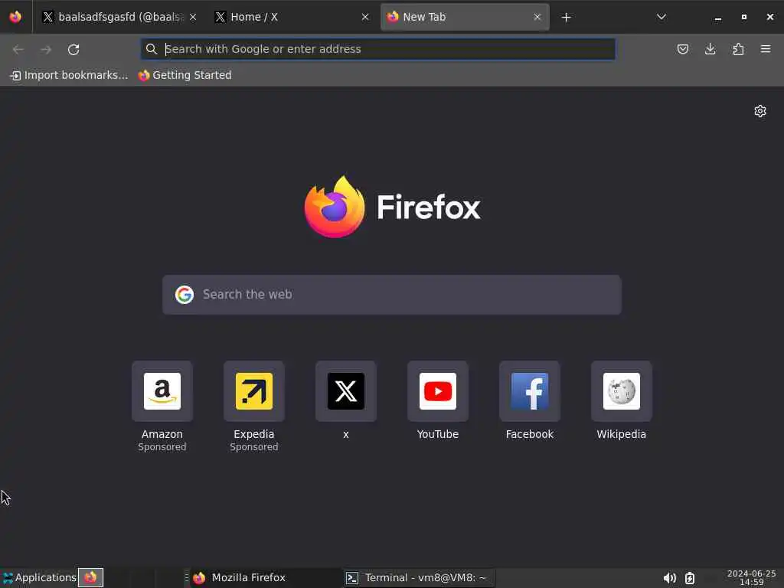Image resolution: width=784 pixels, height=588 pixels.
Task: Close the baalsadfsgasfd tab
Action: tap(193, 17)
